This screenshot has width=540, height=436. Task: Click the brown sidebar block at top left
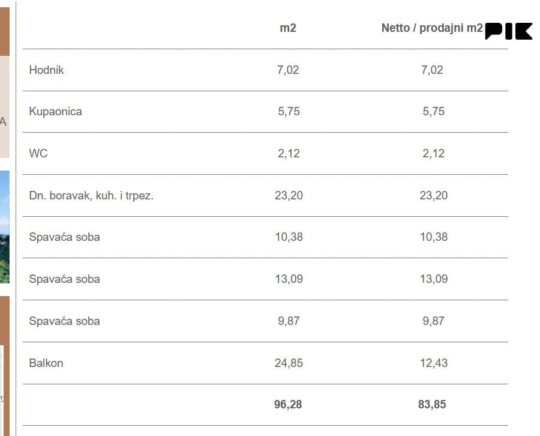coord(5,31)
